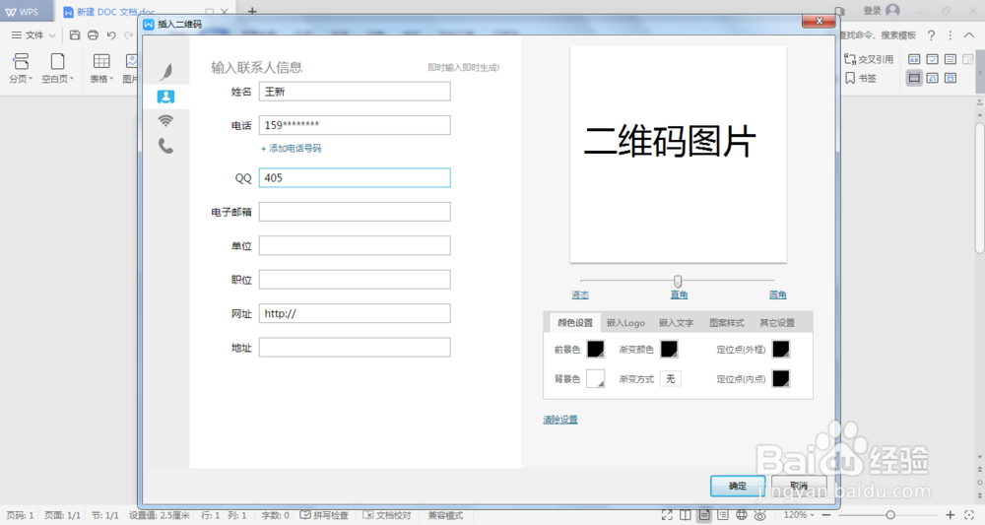The image size is (985, 525).
Task: Click the 液态 liquid style link
Action: [x=580, y=295]
